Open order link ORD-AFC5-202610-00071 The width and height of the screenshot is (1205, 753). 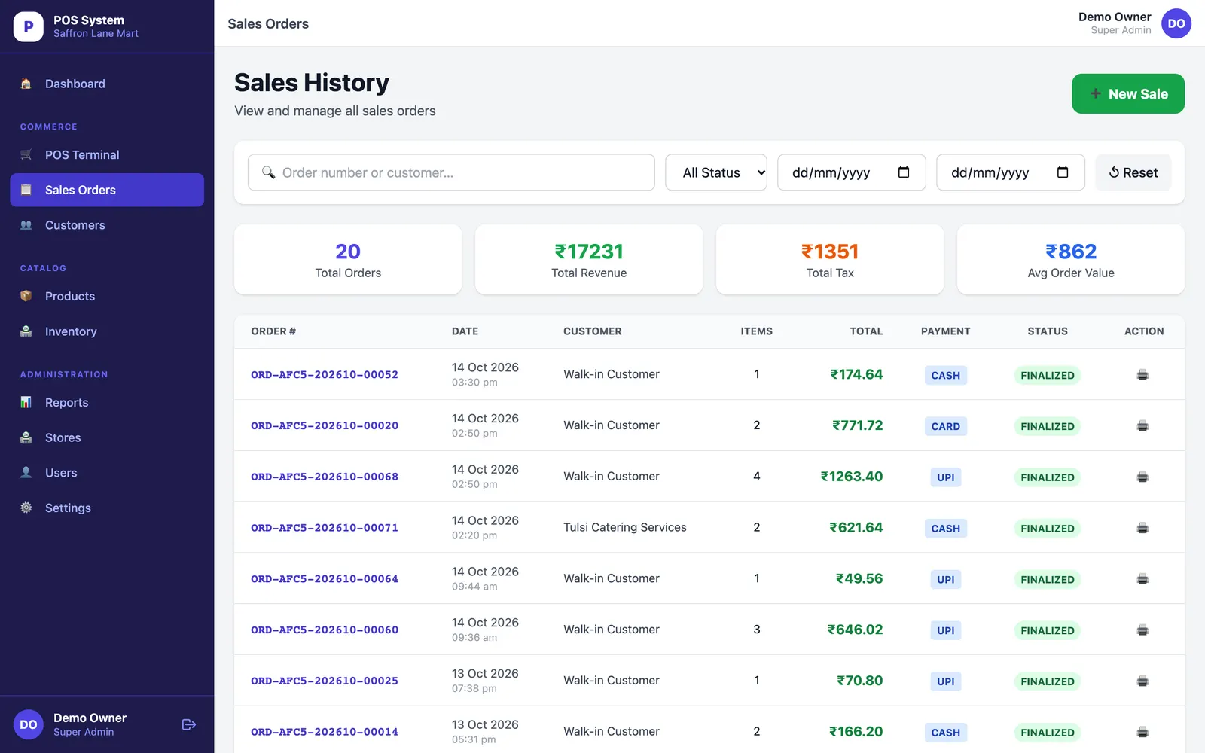pyautogui.click(x=325, y=528)
